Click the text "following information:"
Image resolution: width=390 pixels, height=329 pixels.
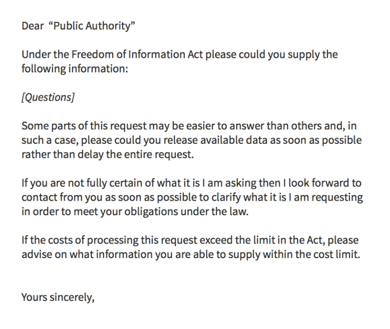tap(75, 68)
